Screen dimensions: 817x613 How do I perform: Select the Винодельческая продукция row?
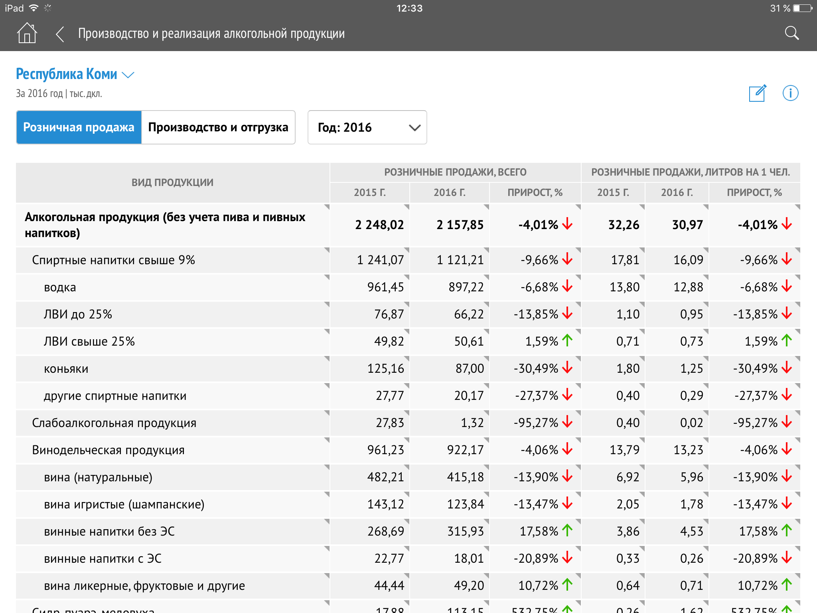coord(108,450)
